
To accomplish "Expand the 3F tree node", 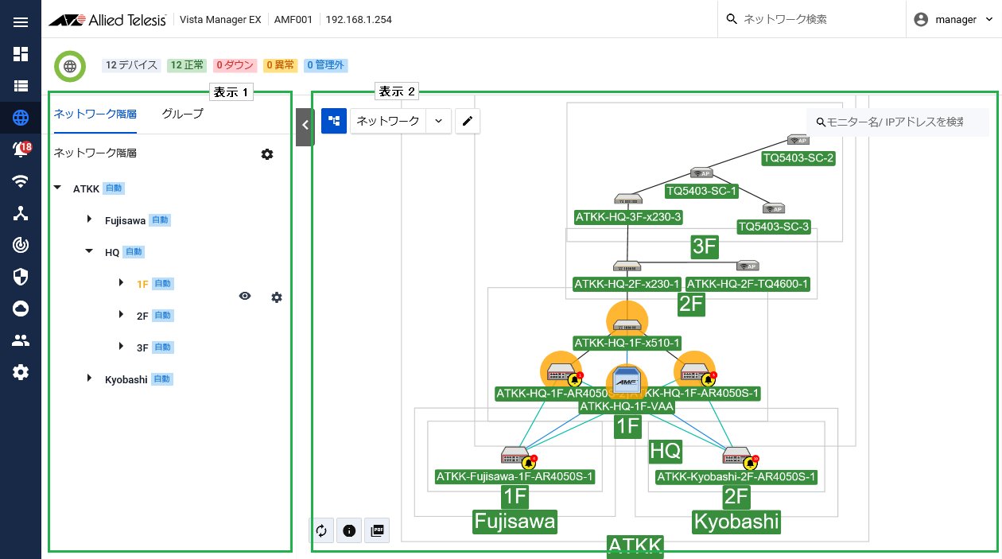I will (121, 347).
